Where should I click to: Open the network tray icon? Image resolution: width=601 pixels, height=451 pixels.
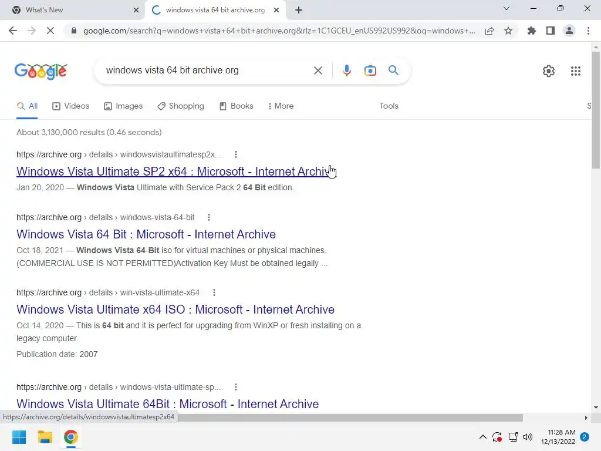[x=513, y=437]
